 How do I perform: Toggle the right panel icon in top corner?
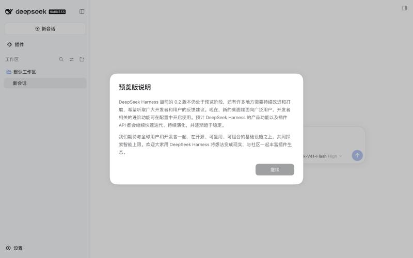pyautogui.click(x=405, y=8)
